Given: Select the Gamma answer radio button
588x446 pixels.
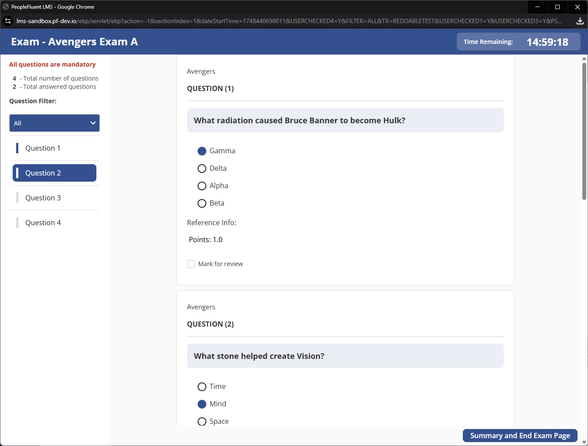Looking at the screenshot, I should pos(202,151).
